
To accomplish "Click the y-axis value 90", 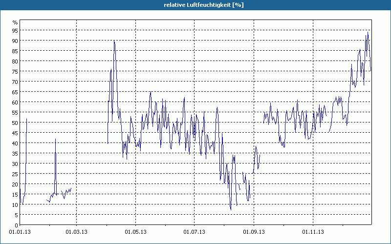I will pyautogui.click(x=15, y=41).
